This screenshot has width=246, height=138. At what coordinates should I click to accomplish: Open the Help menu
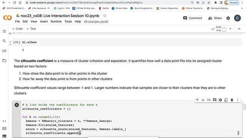78,21
